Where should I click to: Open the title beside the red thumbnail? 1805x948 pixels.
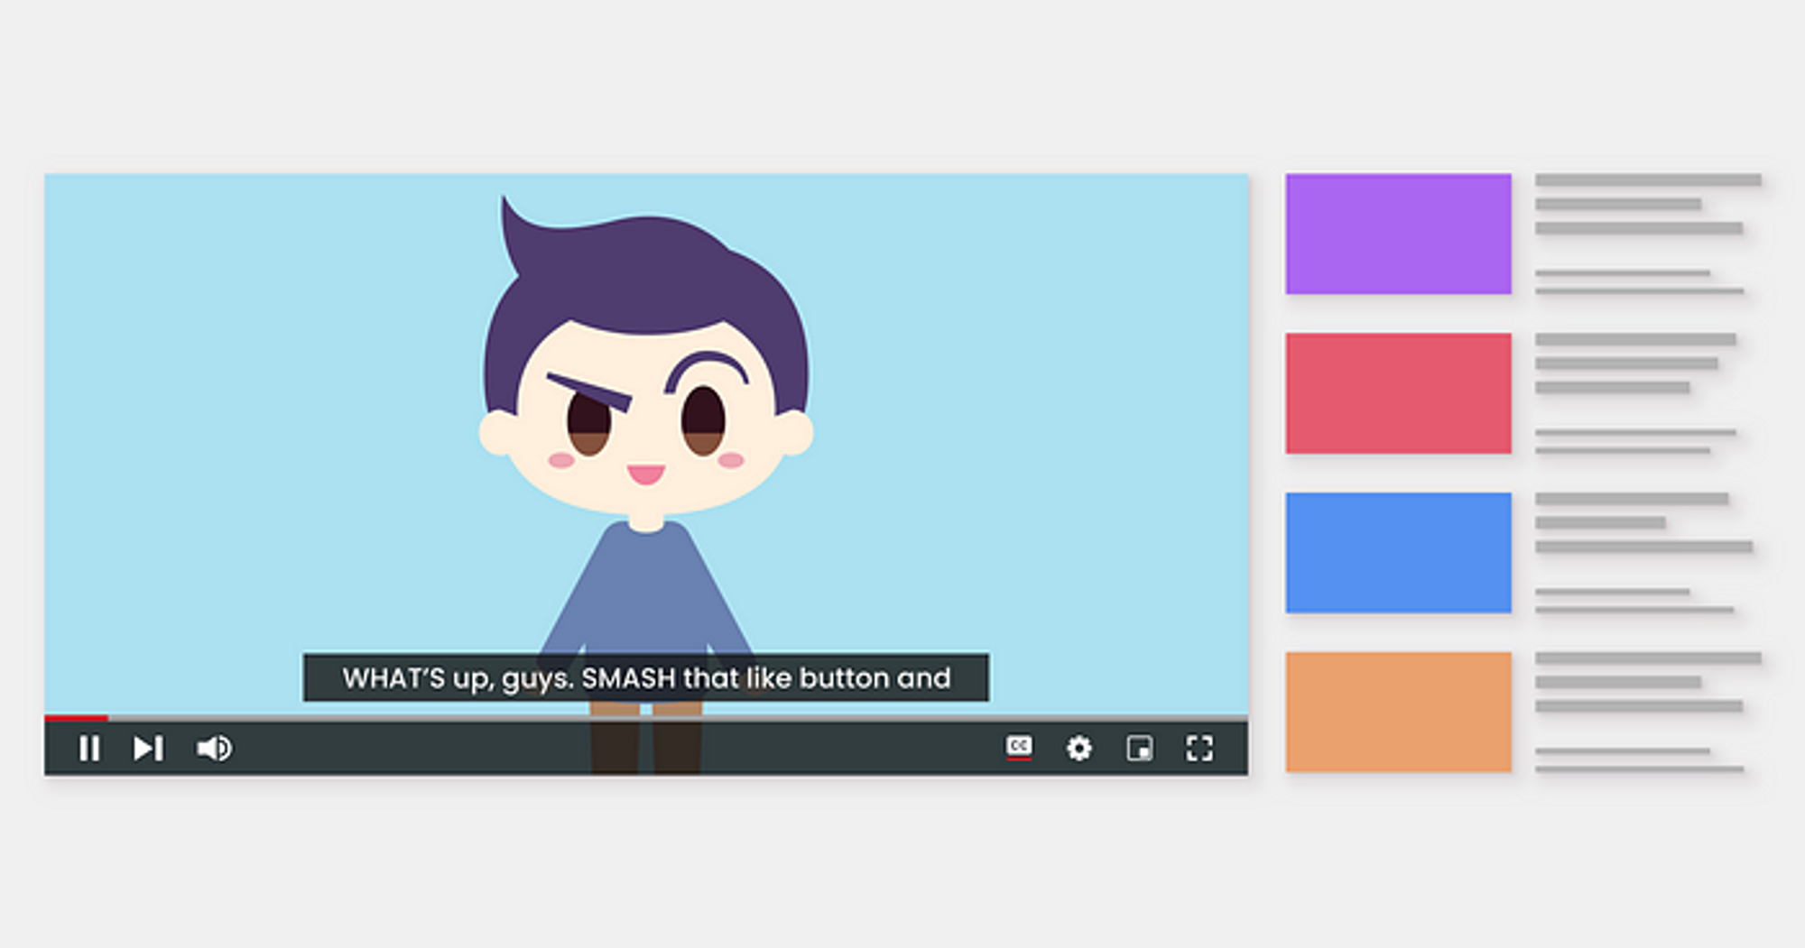click(x=1636, y=364)
